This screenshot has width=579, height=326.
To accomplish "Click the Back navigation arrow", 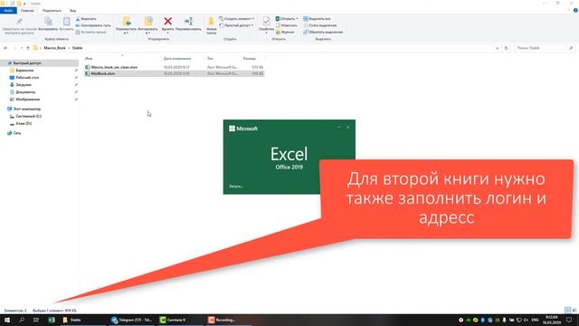I will (x=5, y=48).
